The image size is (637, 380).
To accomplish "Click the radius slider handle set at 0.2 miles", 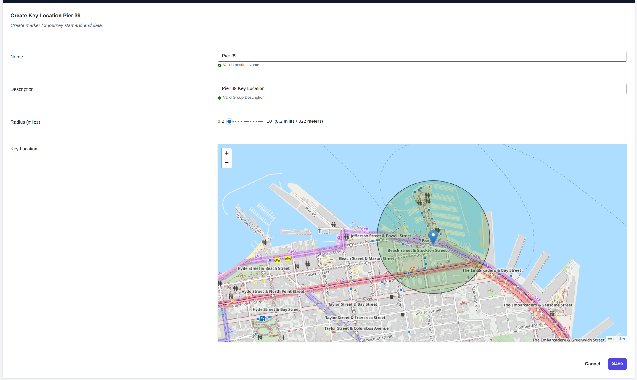I will click(229, 121).
